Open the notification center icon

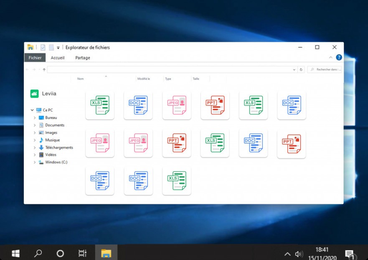tap(350, 255)
